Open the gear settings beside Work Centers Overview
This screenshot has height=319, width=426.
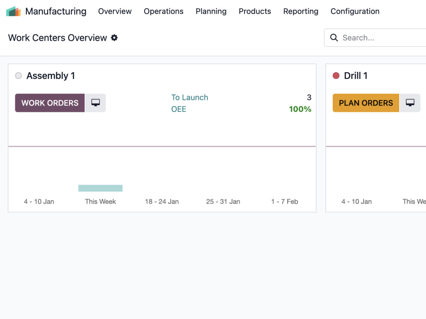coord(114,38)
